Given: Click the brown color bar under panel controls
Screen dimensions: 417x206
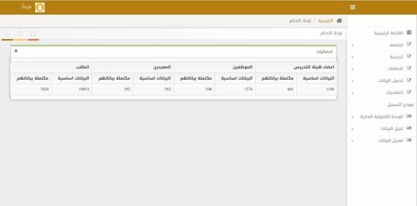Looking at the screenshot, I should [7, 39].
